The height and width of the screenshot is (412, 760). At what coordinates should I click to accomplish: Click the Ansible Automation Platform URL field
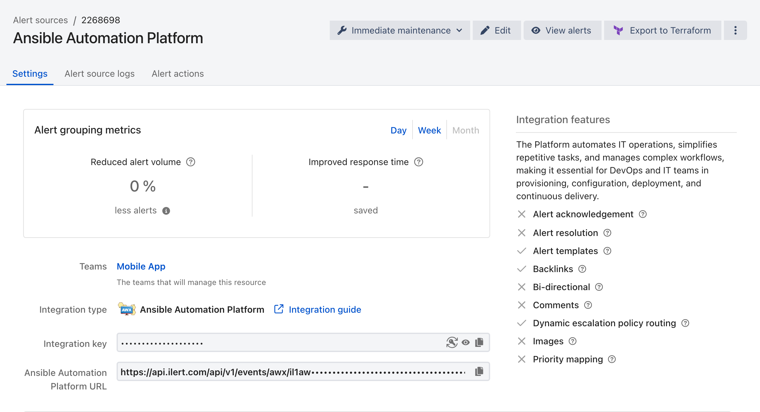(x=303, y=371)
